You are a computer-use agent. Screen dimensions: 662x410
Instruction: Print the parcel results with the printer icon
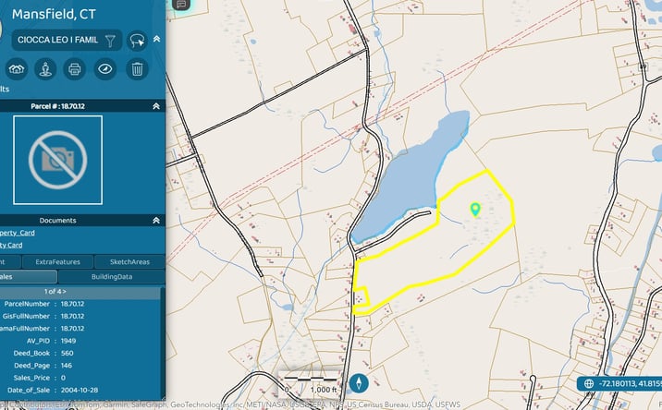click(x=75, y=68)
